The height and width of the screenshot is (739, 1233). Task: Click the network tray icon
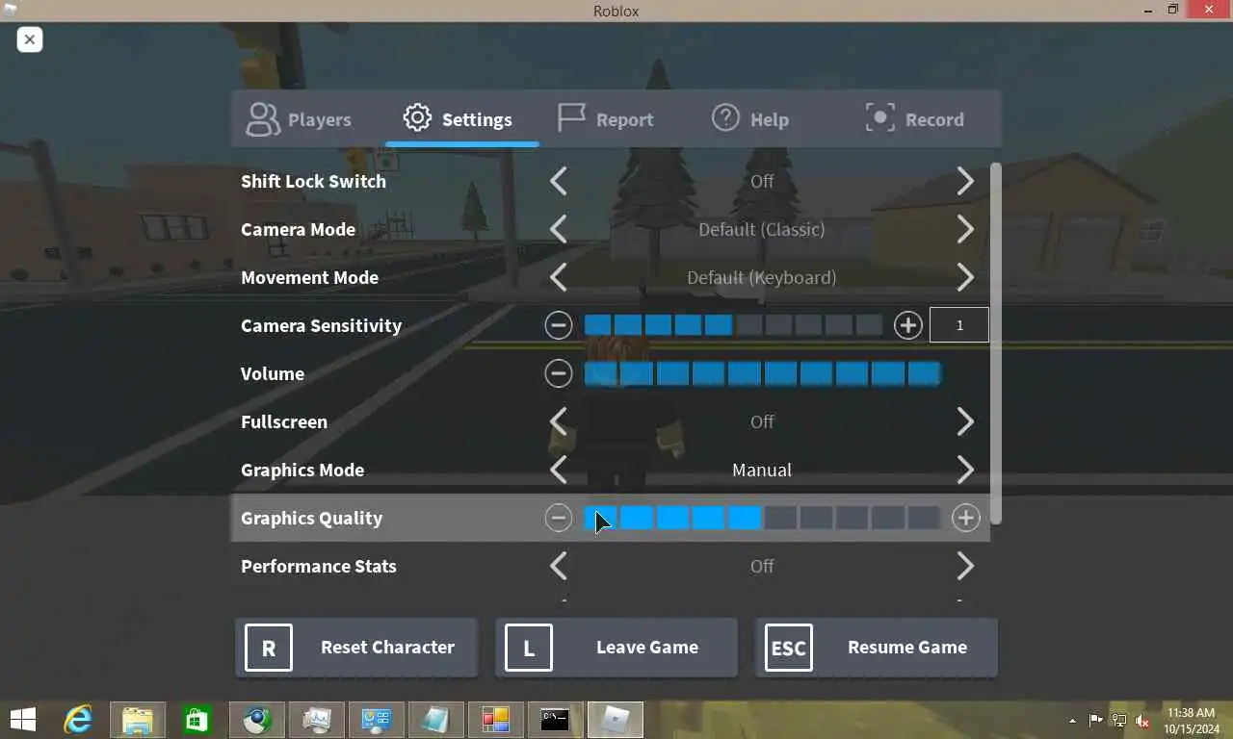[x=1119, y=720]
